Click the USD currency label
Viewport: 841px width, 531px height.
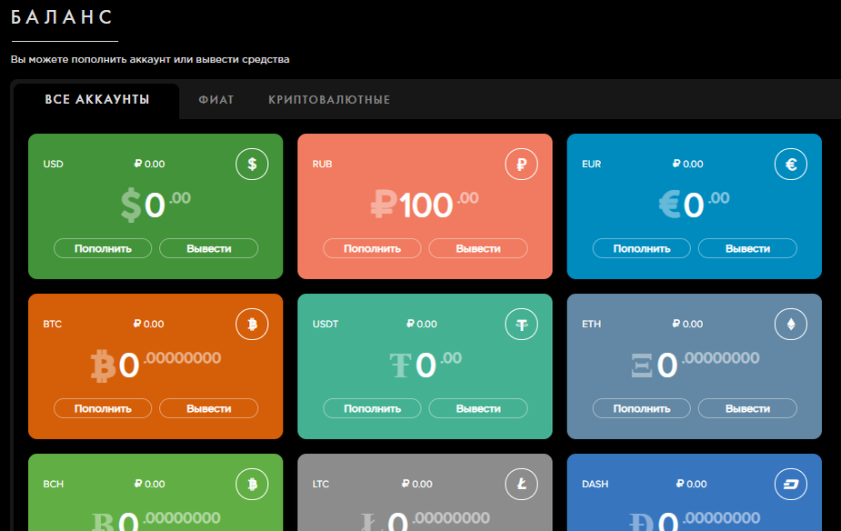53,165
